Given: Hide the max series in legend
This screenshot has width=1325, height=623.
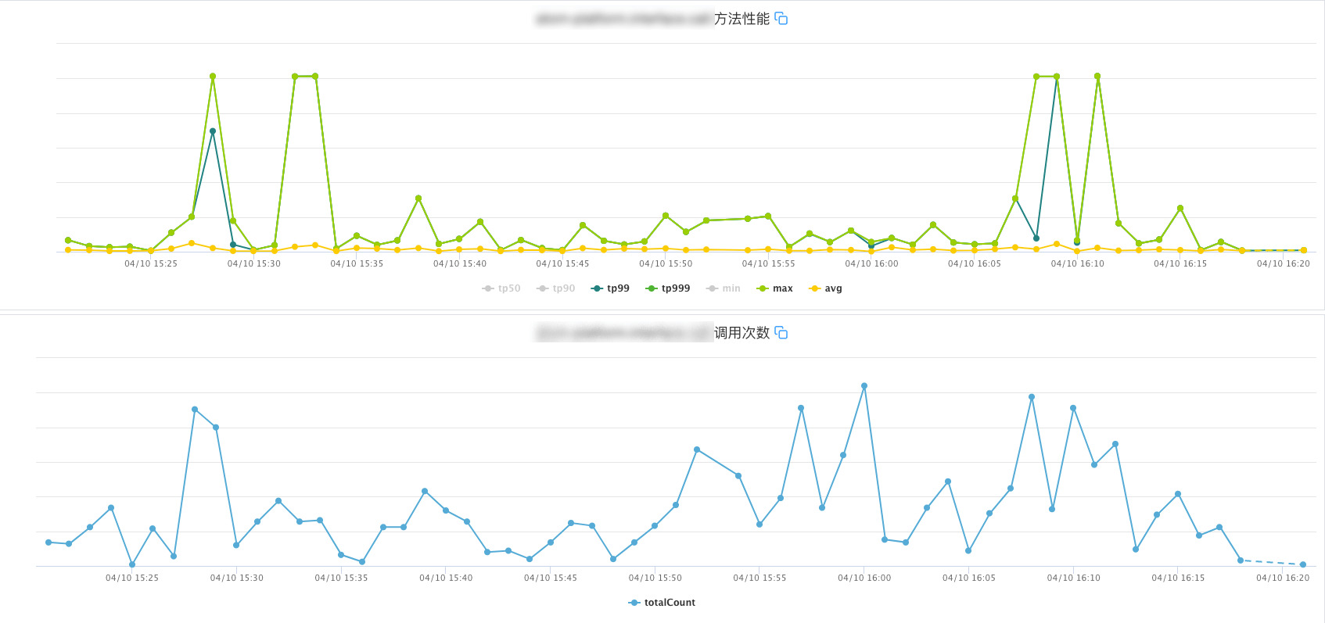Looking at the screenshot, I should [x=775, y=288].
